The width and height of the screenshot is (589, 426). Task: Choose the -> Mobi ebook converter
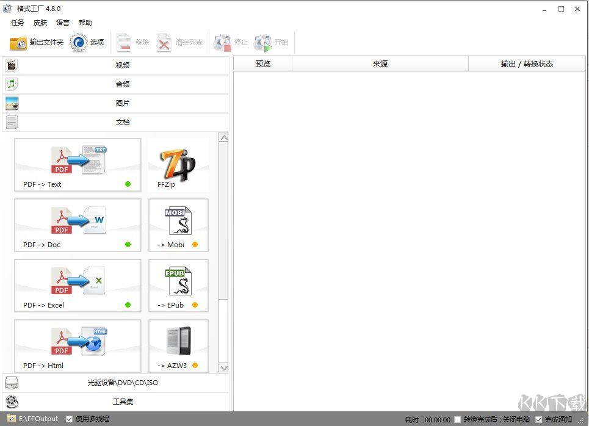(178, 225)
